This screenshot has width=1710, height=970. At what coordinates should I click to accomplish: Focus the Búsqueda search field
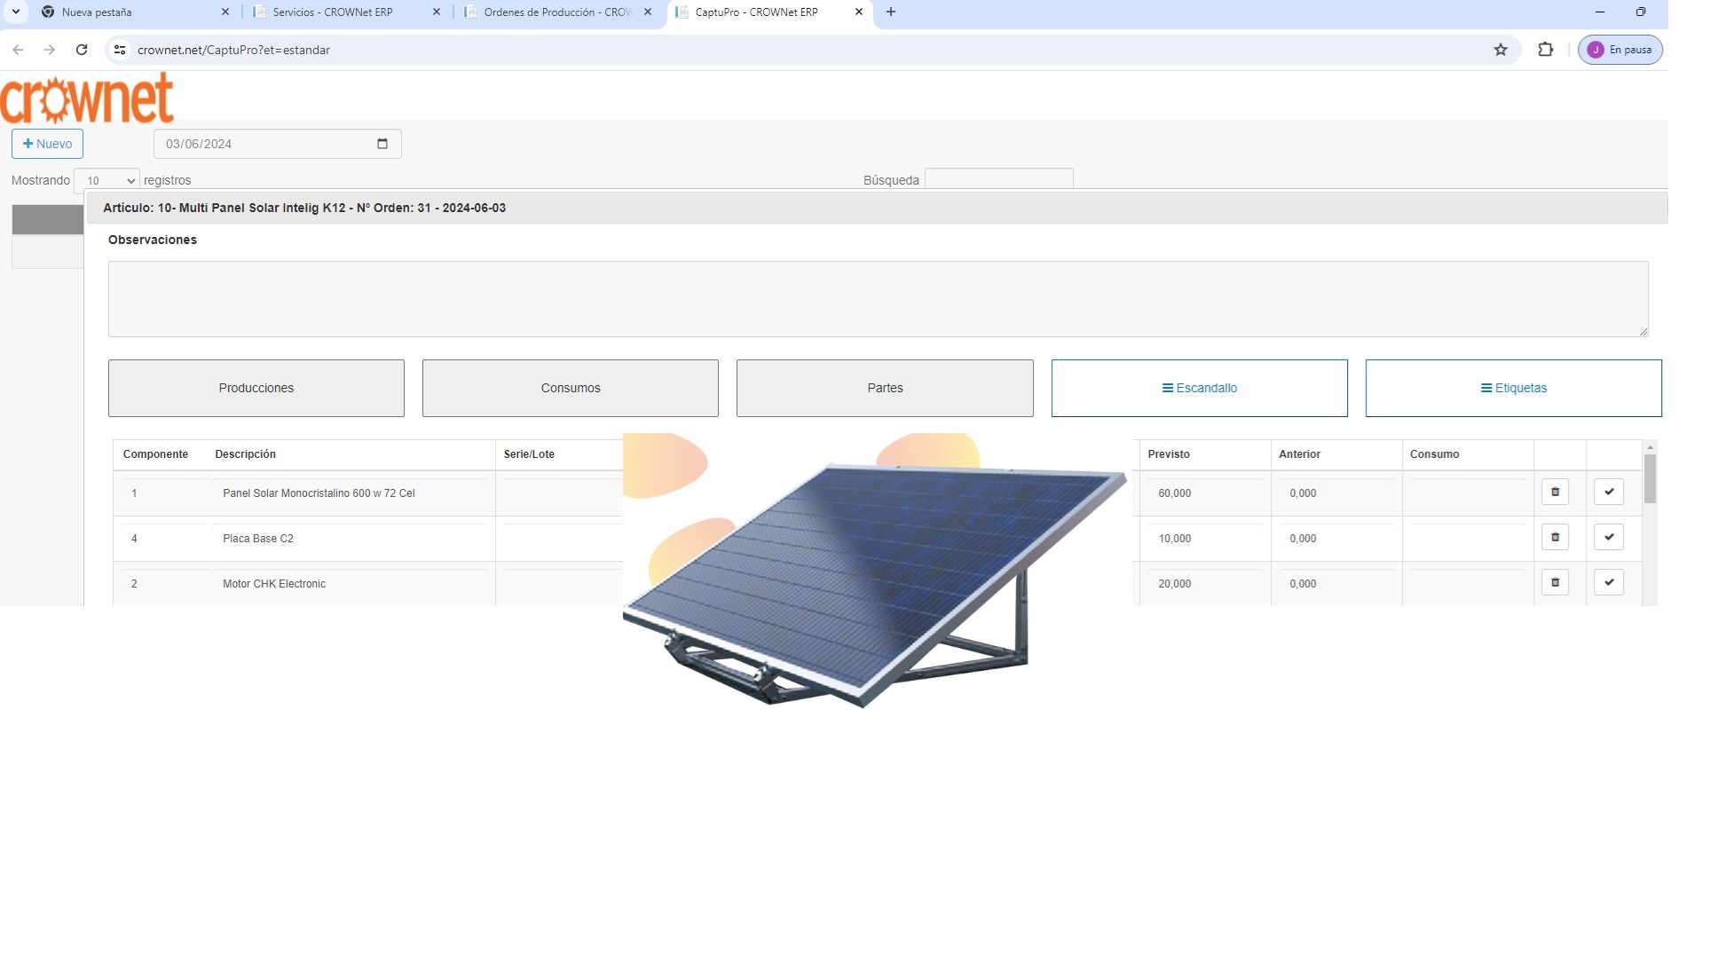pyautogui.click(x=999, y=178)
